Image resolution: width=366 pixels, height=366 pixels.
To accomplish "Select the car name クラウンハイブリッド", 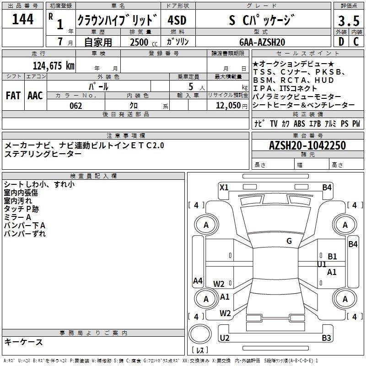I will (x=118, y=20).
